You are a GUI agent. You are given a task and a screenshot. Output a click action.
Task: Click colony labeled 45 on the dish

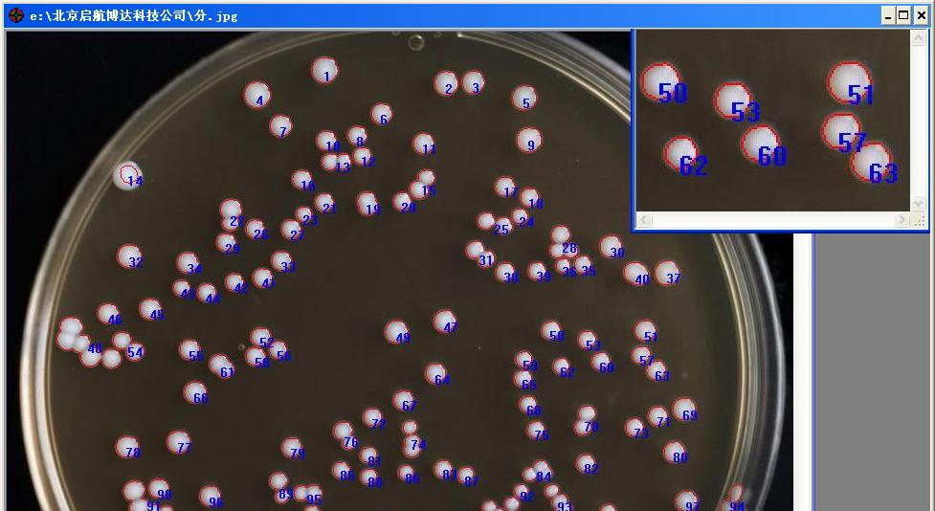coord(150,309)
